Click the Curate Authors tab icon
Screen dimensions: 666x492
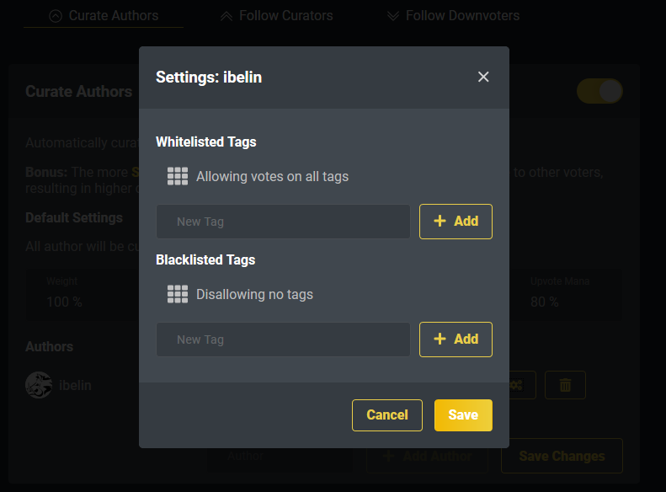click(x=56, y=16)
